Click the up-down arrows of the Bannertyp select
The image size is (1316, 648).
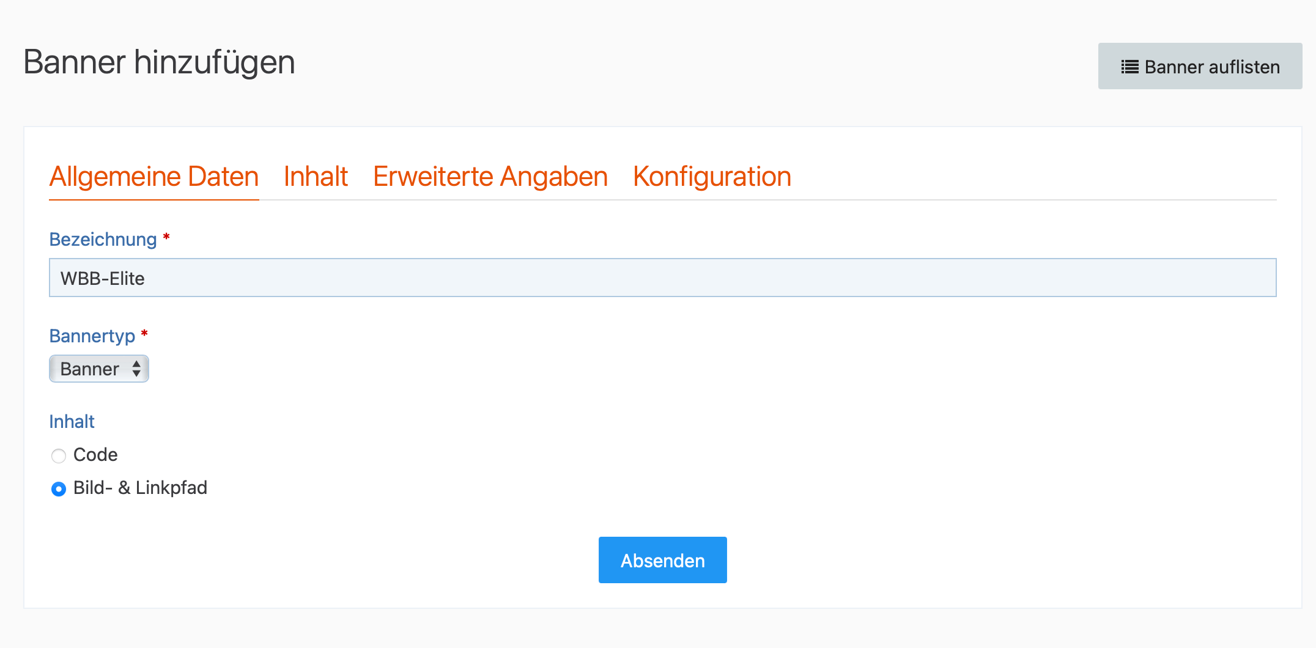136,369
